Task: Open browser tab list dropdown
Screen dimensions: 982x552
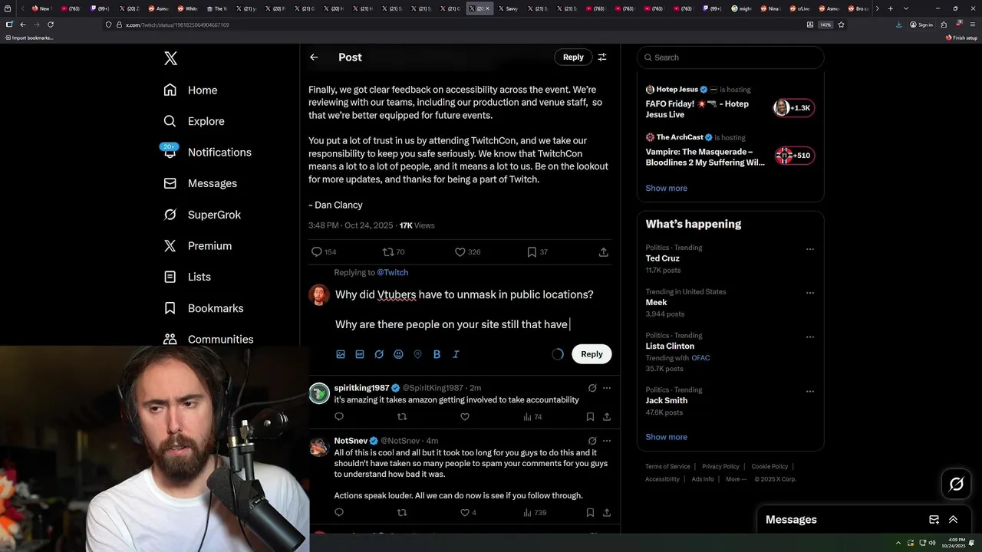Action: [x=906, y=8]
